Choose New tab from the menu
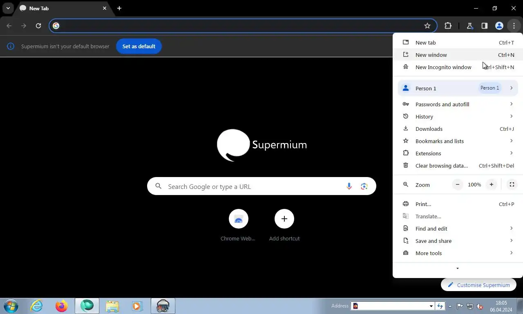Screen dimensions: 523x314 click(x=458, y=43)
